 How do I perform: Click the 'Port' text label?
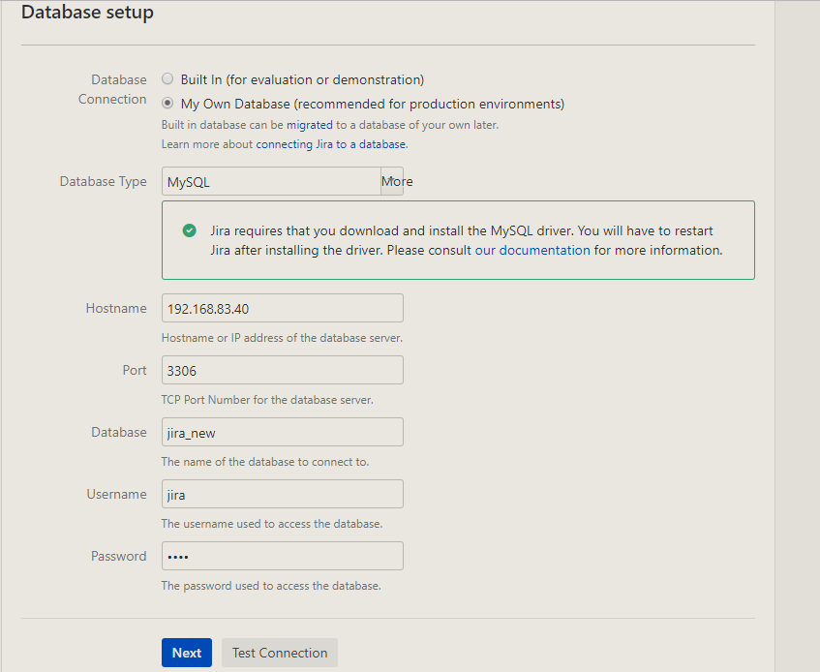(135, 370)
